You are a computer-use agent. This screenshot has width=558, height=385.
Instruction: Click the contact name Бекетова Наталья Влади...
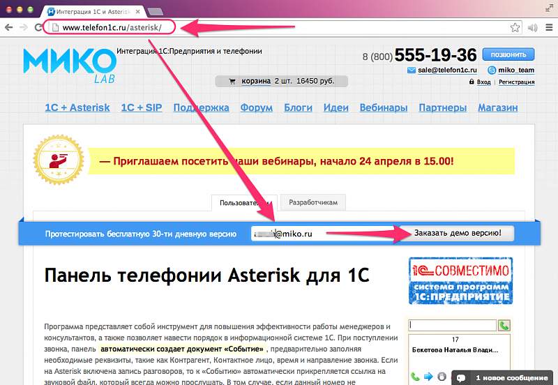(x=455, y=350)
